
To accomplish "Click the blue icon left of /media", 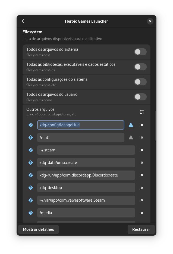I will (31, 213).
